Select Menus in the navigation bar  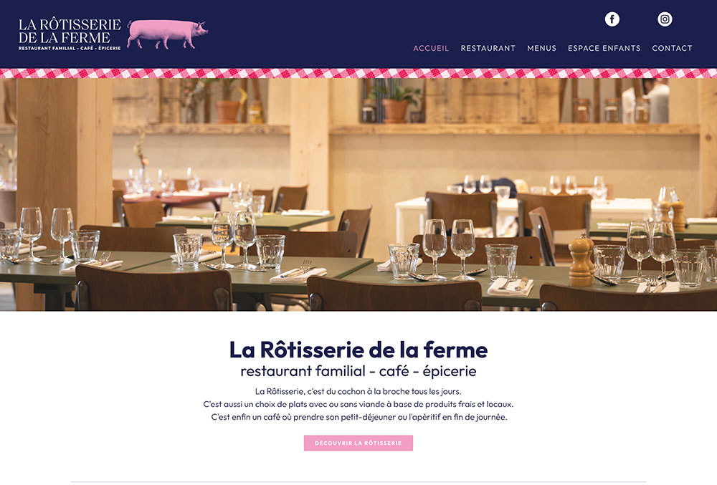pos(541,48)
